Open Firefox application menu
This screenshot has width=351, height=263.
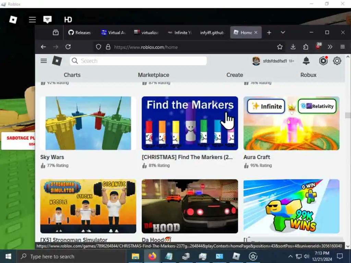click(342, 47)
